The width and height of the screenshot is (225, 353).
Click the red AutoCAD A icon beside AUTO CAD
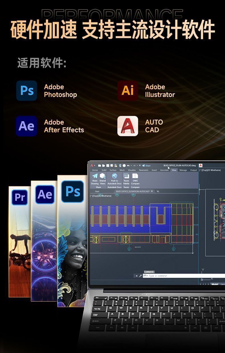pos(128,126)
